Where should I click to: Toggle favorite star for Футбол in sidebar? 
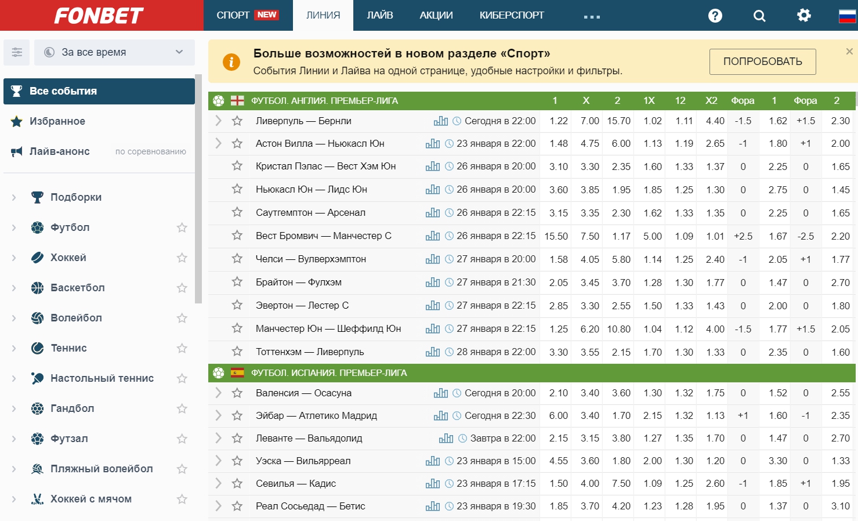(x=182, y=227)
